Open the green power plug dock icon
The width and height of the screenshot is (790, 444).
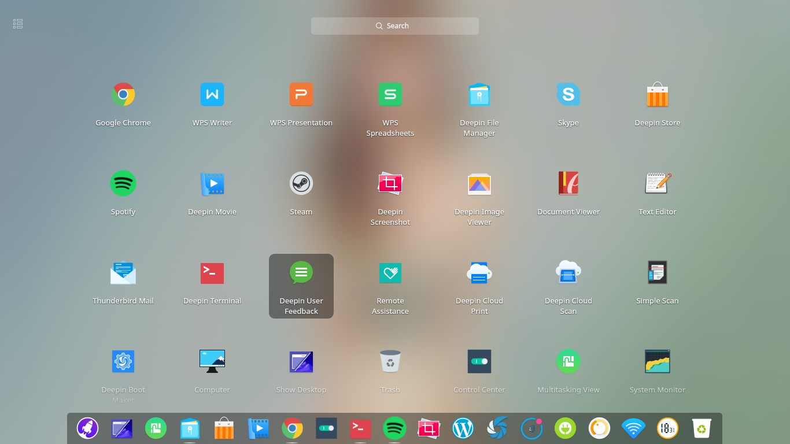pos(566,428)
